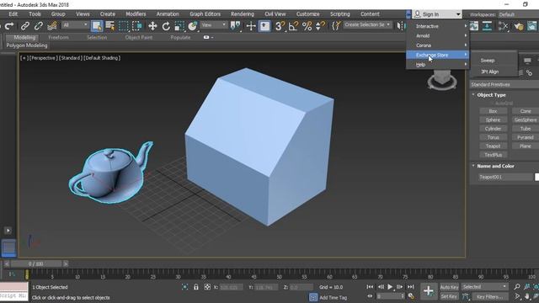The width and height of the screenshot is (539, 303).
Task: Click the Redo arrow icon
Action: pos(9,26)
